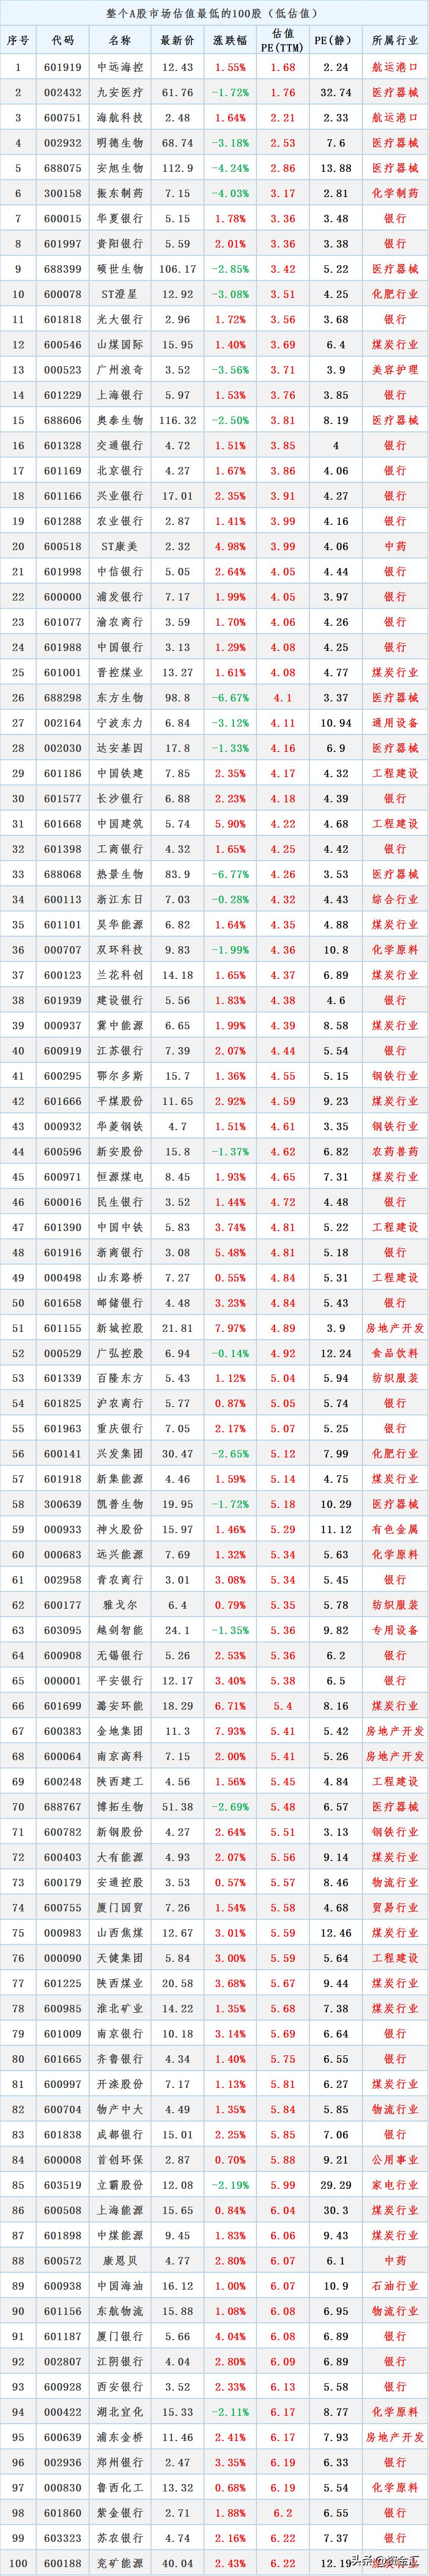Click stock code 601166
The height and width of the screenshot is (2576, 429).
[63, 495]
